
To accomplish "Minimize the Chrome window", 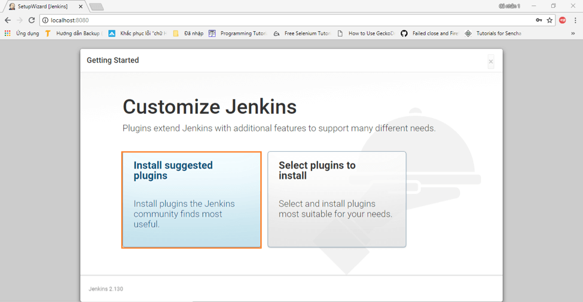I will [534, 6].
